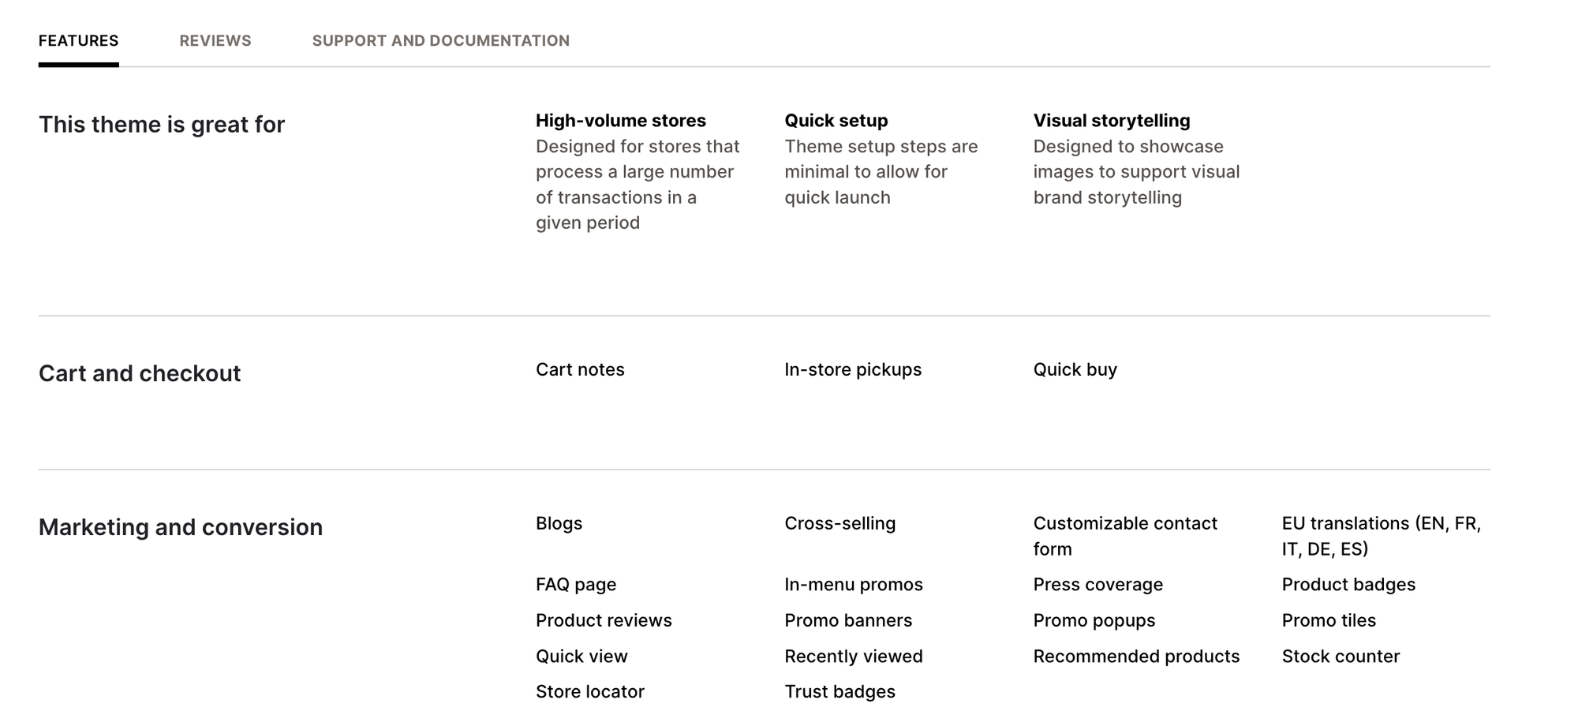This screenshot has width=1578, height=726.
Task: Click the Quick buy feature
Action: 1075,369
